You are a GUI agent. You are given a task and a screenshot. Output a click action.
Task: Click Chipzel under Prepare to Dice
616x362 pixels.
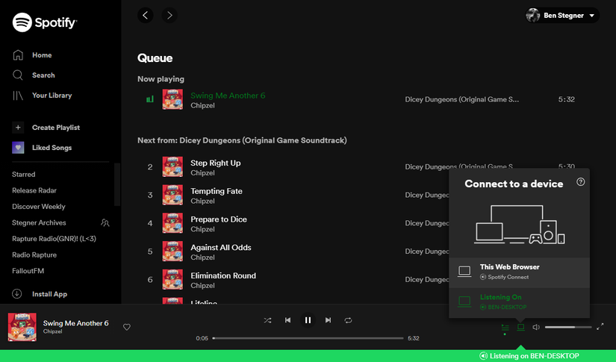pos(202,229)
